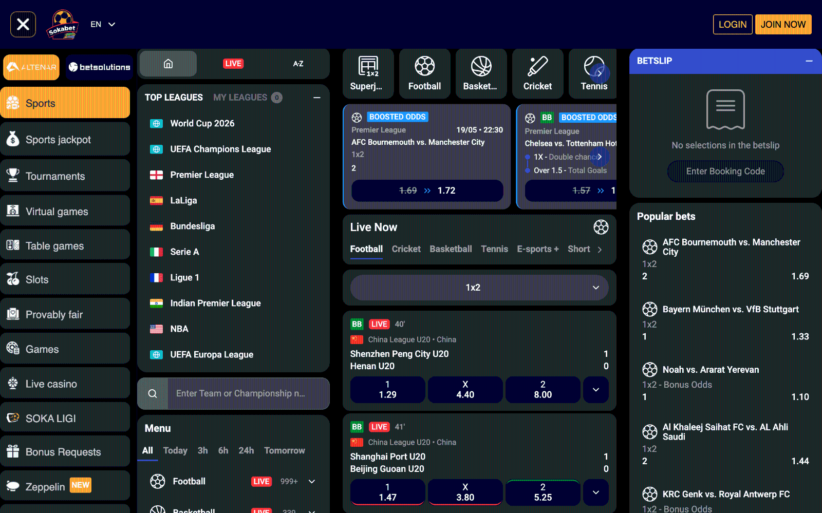Go to Tournaments in sidebar
Screen dimensions: 822x513
click(x=65, y=176)
